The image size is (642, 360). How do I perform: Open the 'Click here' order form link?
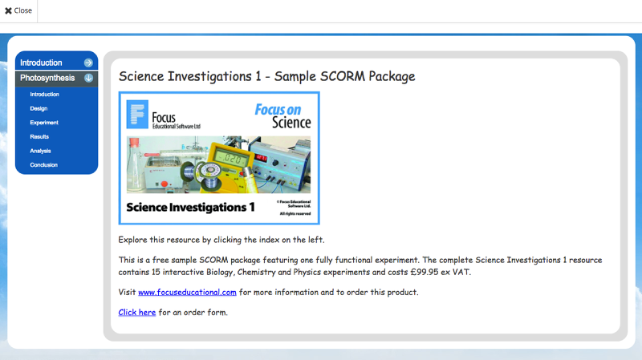pyautogui.click(x=136, y=312)
